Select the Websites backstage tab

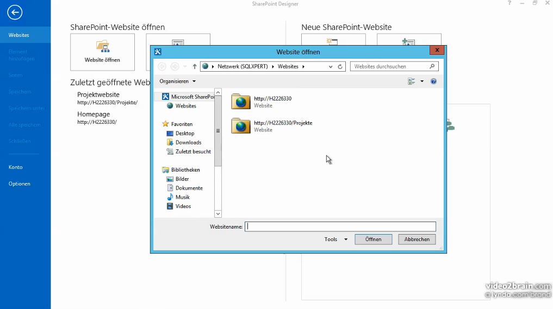26,35
